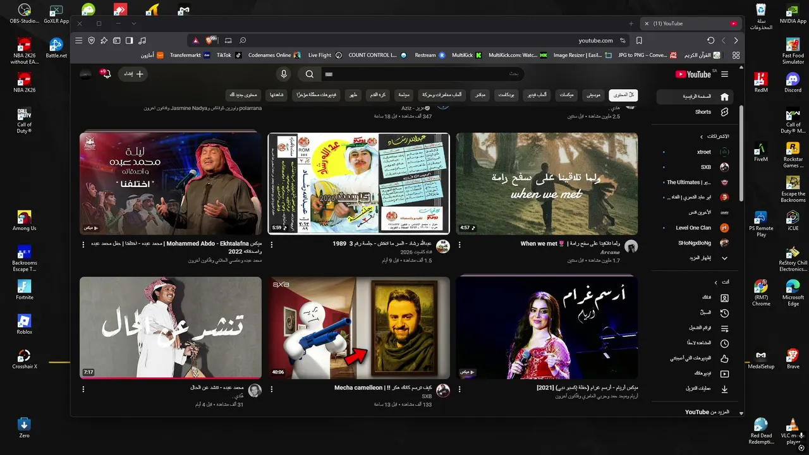The image size is (809, 455).
Task: Open the music note toolbar icon
Action: click(142, 40)
